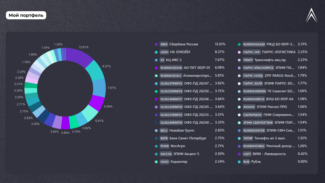Viewport: 325px width, 183px height.
Task: Click the teal dot beside Рубль
Action: coord(239,162)
